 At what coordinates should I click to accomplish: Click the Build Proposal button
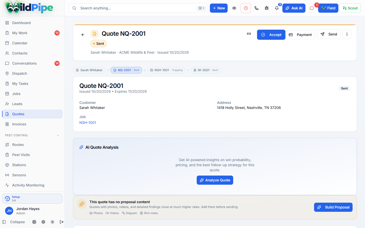pyautogui.click(x=333, y=207)
